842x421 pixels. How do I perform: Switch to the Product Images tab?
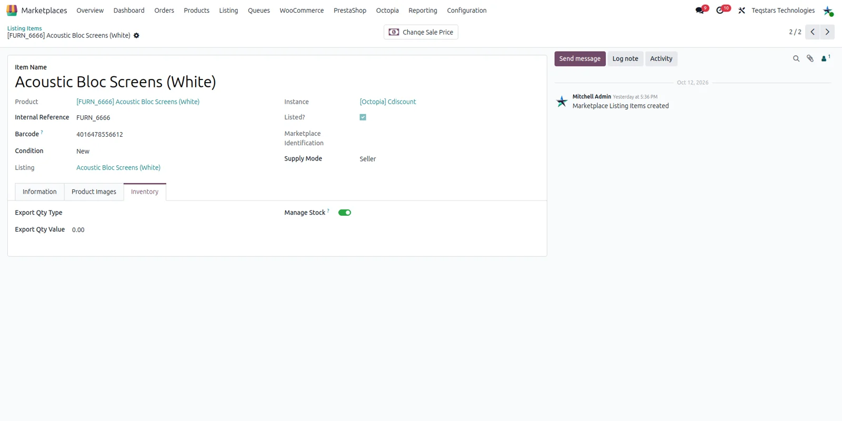pyautogui.click(x=94, y=192)
